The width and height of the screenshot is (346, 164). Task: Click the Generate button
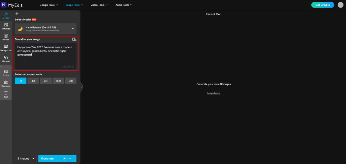[57, 159]
